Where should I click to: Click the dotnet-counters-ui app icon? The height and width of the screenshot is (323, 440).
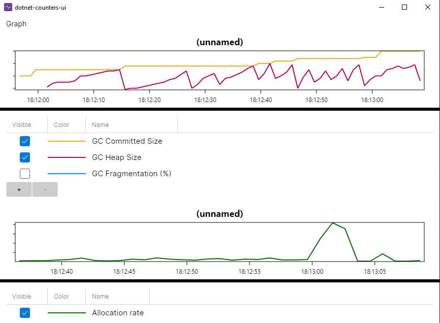8,7
